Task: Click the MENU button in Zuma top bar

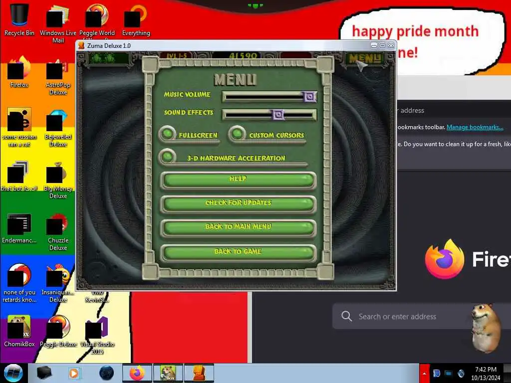Action: coord(365,59)
